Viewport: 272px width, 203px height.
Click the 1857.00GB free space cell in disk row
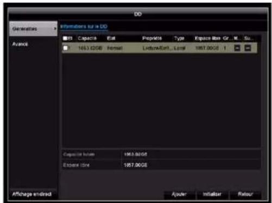tap(207, 48)
